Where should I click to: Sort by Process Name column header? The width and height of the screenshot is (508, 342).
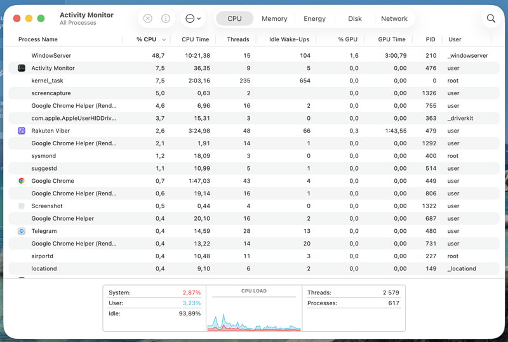click(x=38, y=39)
